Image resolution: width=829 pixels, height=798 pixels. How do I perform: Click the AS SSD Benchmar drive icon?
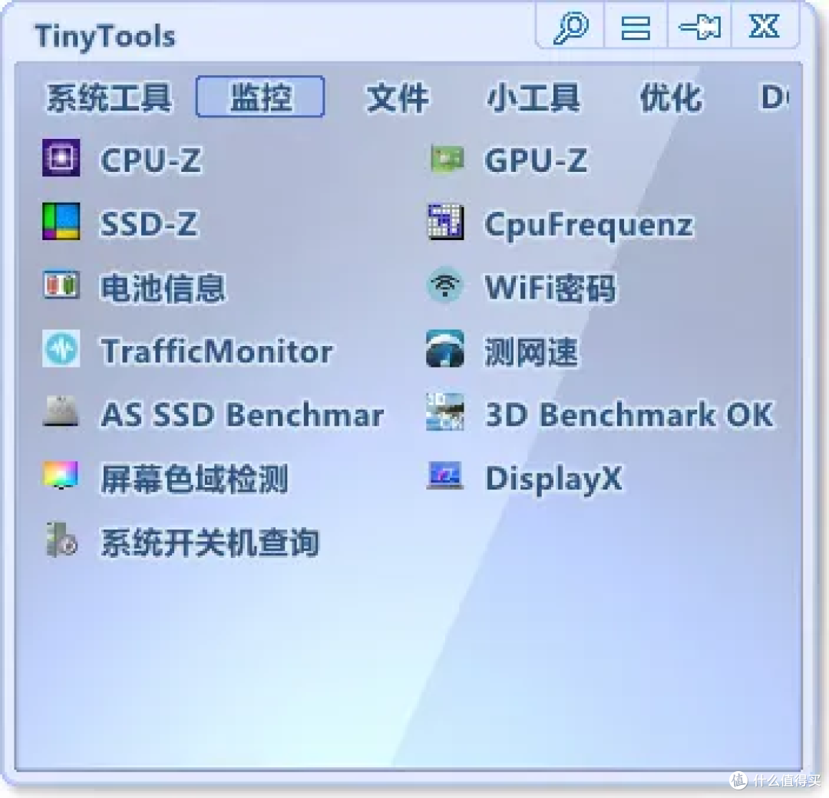point(61,411)
